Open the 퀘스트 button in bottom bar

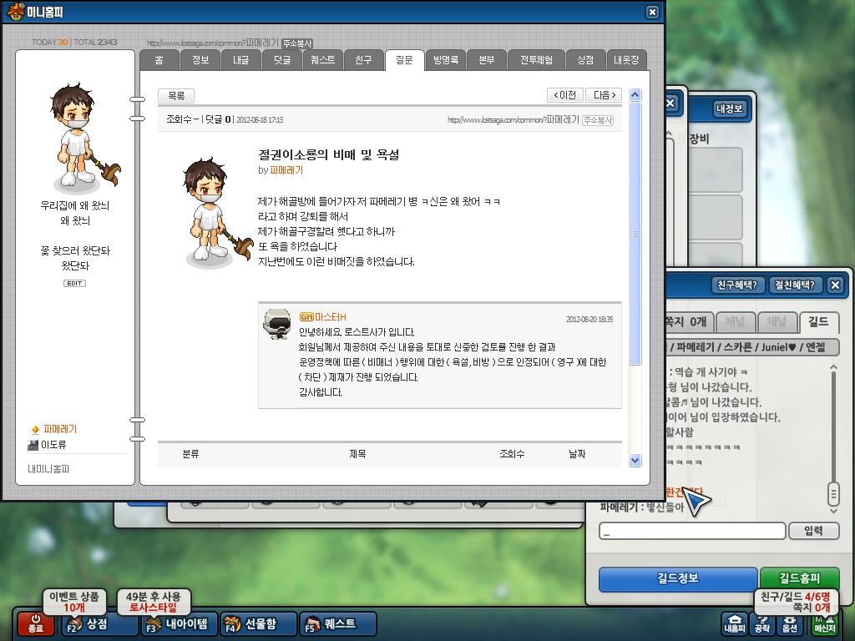(338, 624)
